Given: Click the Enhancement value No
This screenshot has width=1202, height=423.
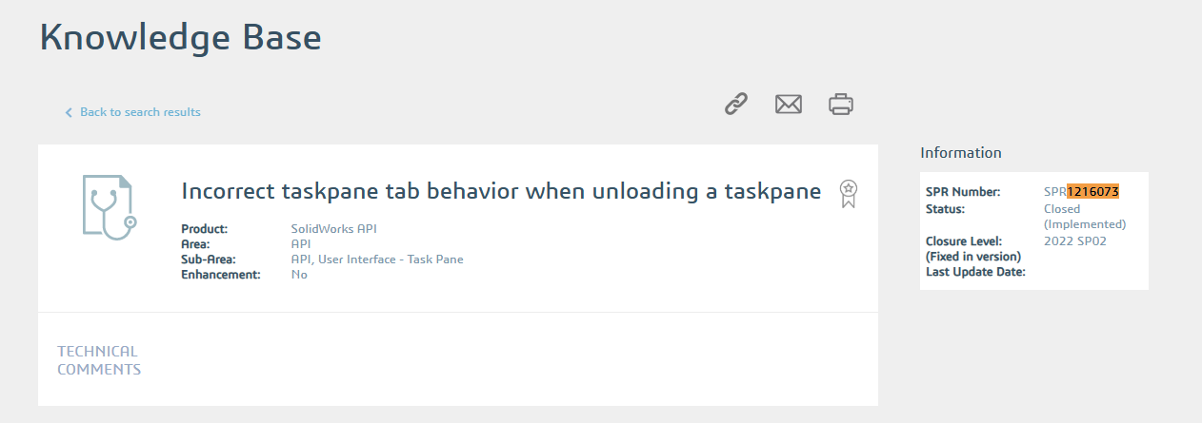Looking at the screenshot, I should coord(299,275).
